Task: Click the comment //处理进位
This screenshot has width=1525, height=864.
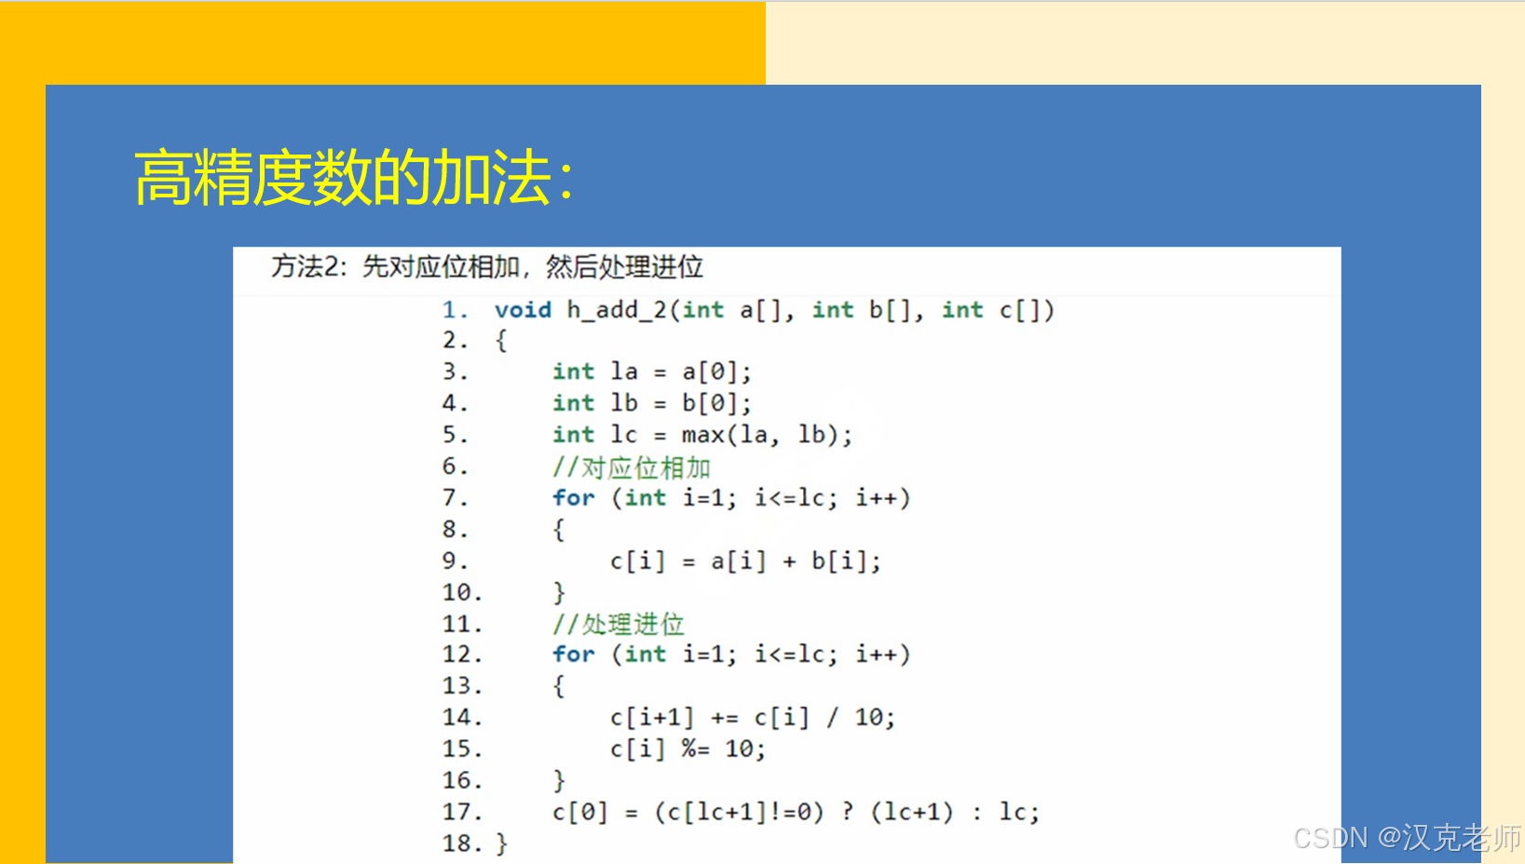Action: pos(619,624)
